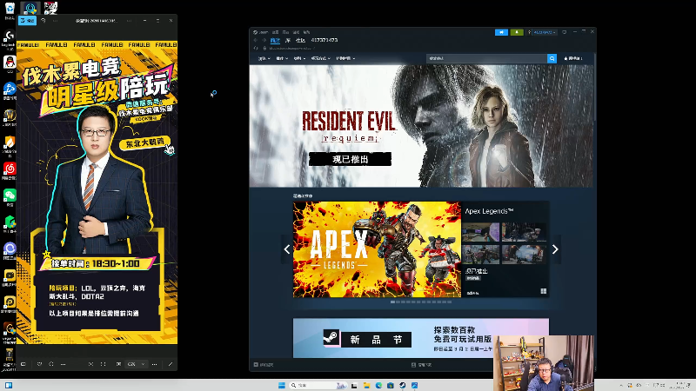
Task: Open the Friends menu in Steam
Action: [286, 32]
